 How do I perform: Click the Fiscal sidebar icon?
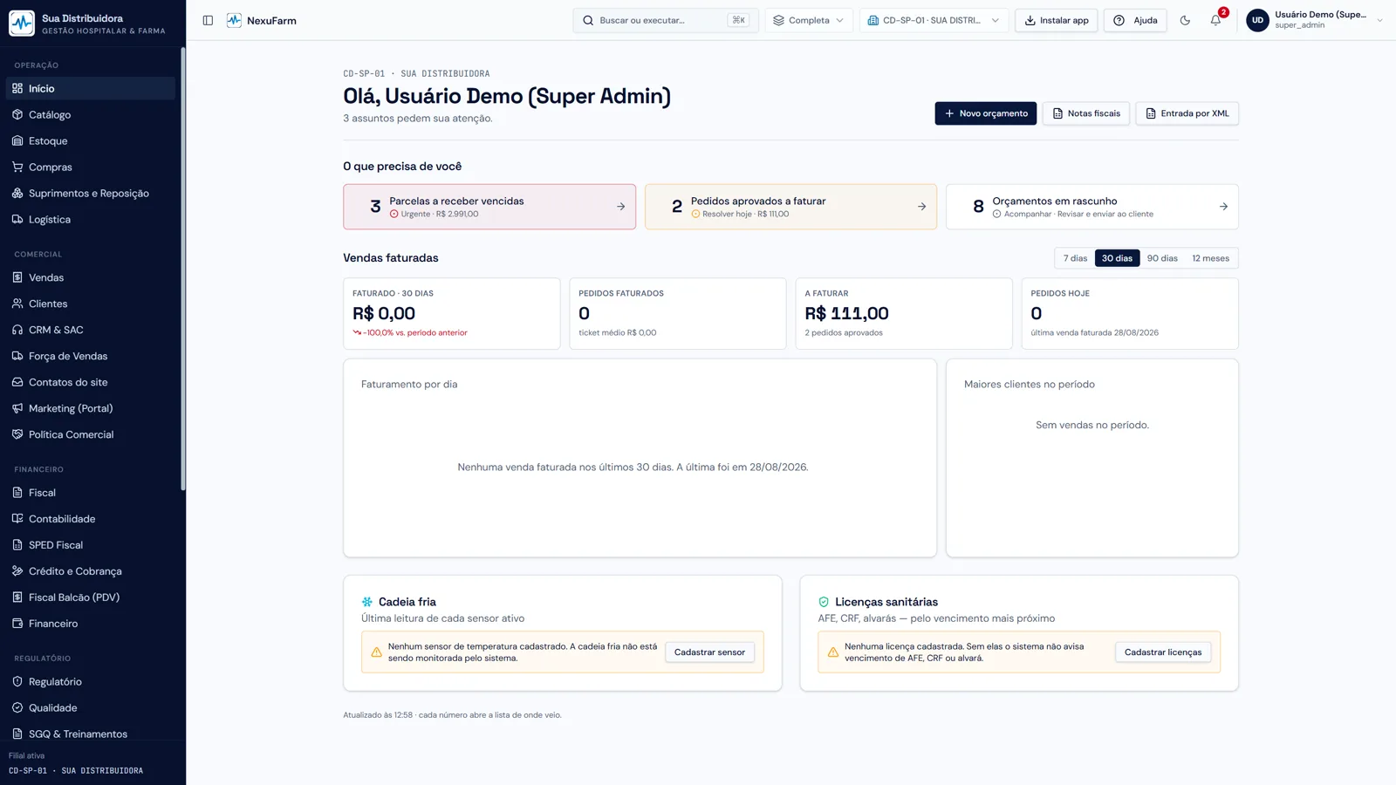17,493
